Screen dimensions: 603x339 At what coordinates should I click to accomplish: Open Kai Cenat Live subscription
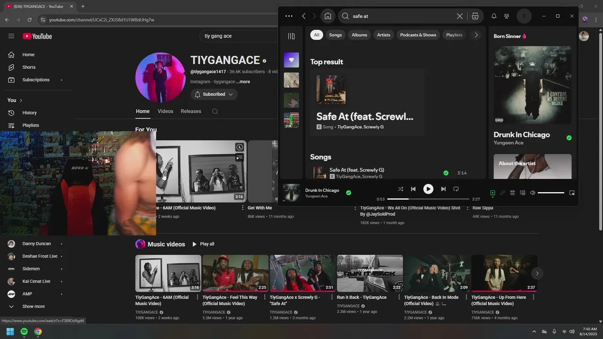[x=35, y=281]
